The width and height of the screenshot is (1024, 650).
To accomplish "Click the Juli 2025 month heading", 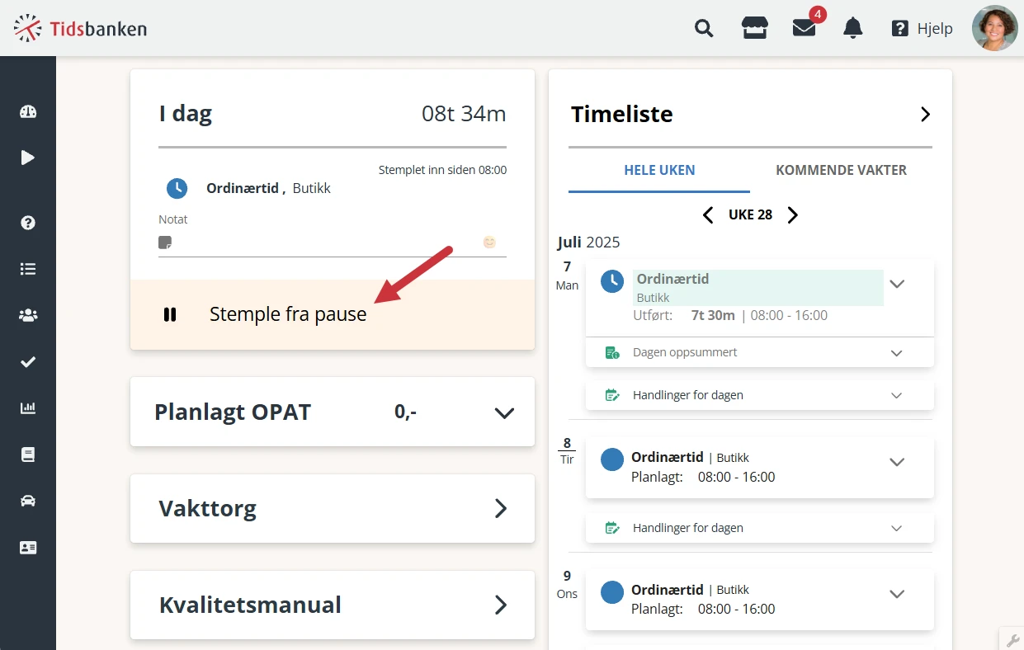I will point(588,242).
